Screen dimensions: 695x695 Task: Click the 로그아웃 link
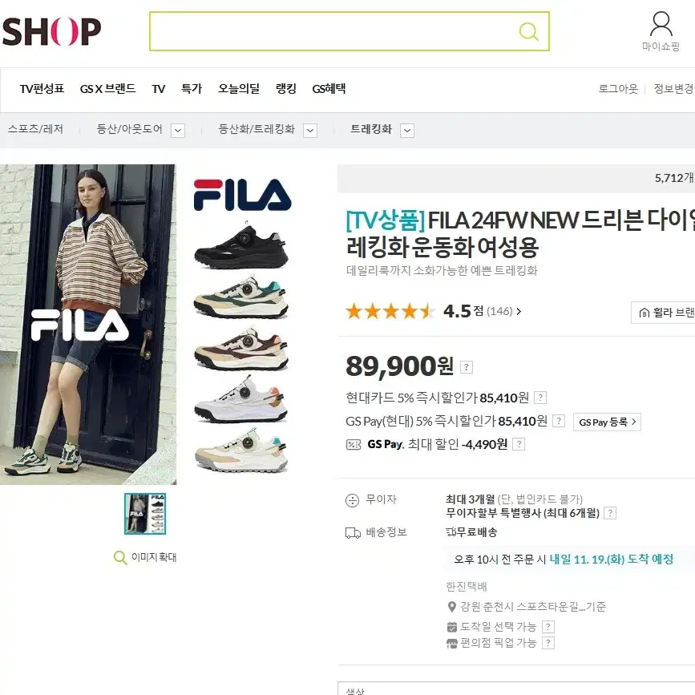(618, 89)
